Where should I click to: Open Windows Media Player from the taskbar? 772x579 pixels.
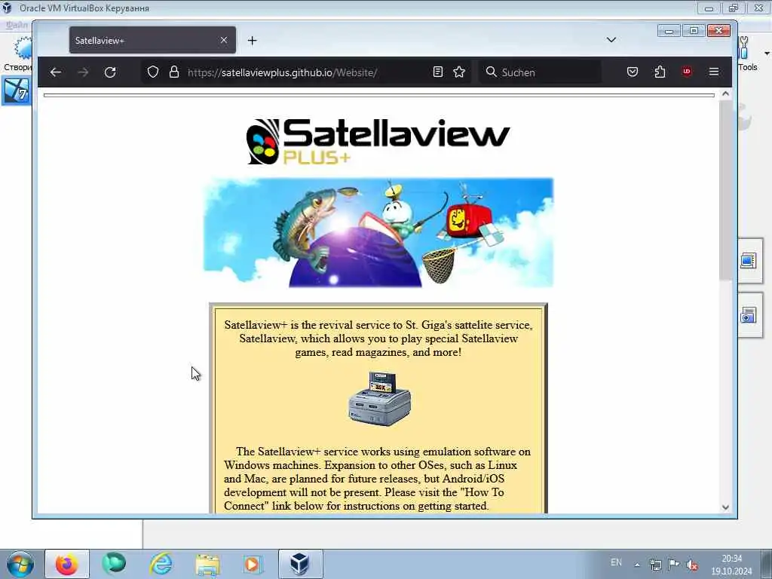click(x=253, y=564)
